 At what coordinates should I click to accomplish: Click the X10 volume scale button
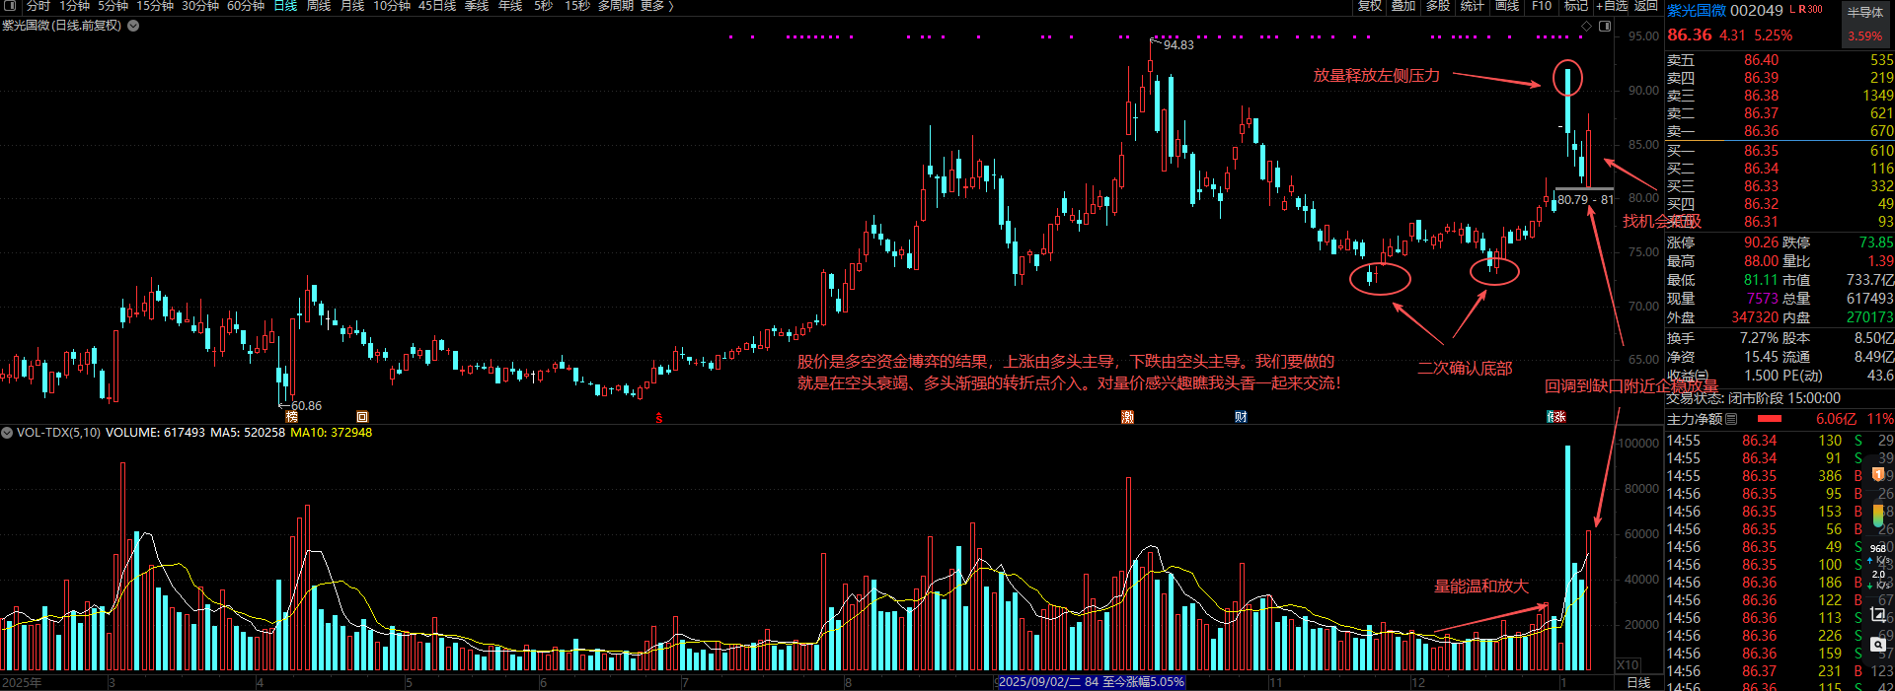click(x=1628, y=665)
